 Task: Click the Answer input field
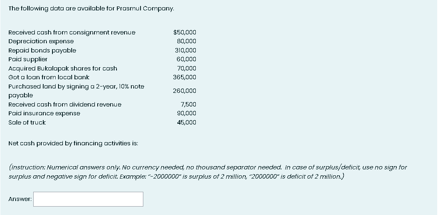88,199
